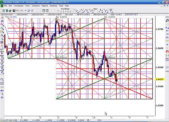Click the horizontal split window icon
Image resolution: width=169 pixels, height=122 pixels.
click(x=44, y=11)
